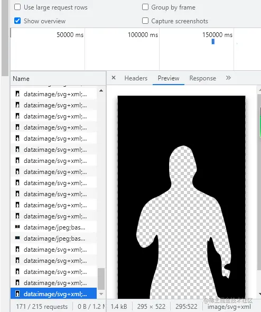Enable Group by frame checkbox
This screenshot has height=312, width=261.
[x=145, y=7]
